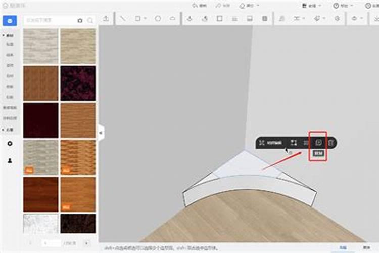
Task: Click the filled grid toolbar icon
Action: [265, 19]
